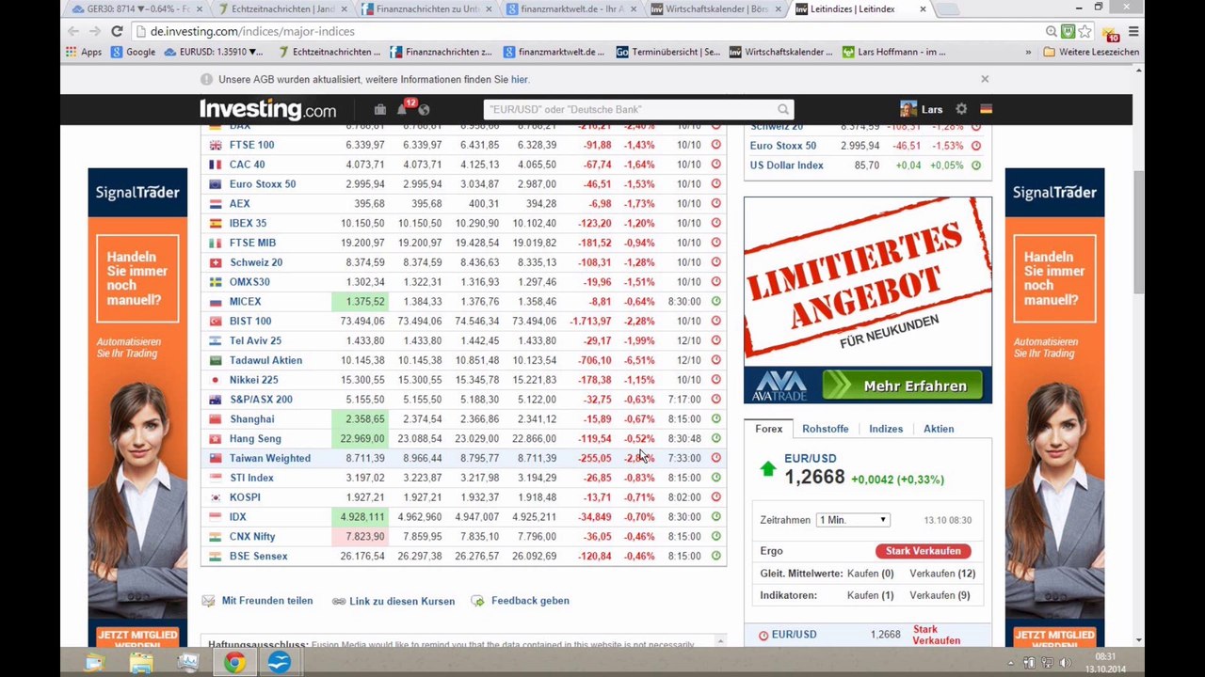
Task: Dismiss the AGB notice with the X
Action: [x=985, y=79]
